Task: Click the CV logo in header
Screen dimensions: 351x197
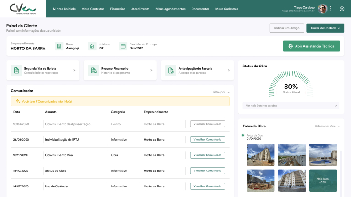Action: coord(22,9)
